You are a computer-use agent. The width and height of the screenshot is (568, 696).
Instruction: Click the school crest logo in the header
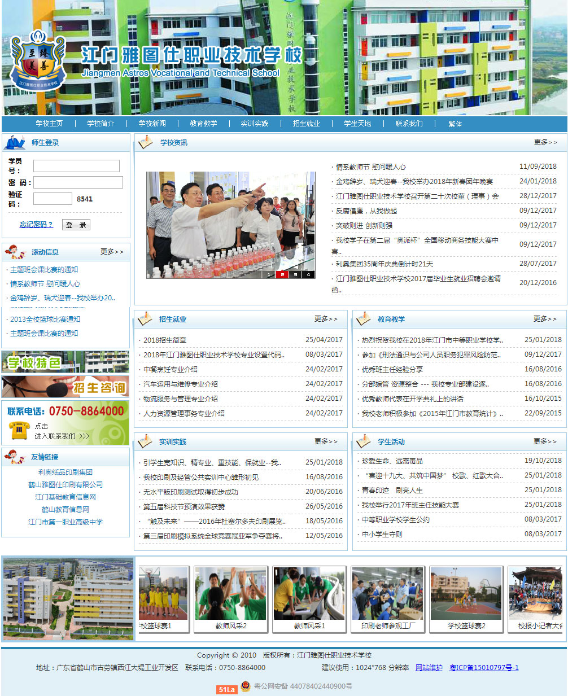38,61
